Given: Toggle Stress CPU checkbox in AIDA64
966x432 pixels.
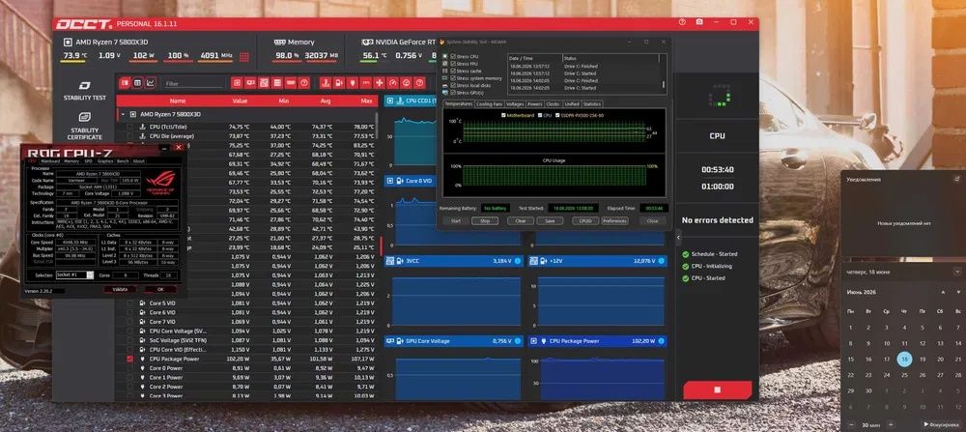Looking at the screenshot, I should (x=453, y=56).
